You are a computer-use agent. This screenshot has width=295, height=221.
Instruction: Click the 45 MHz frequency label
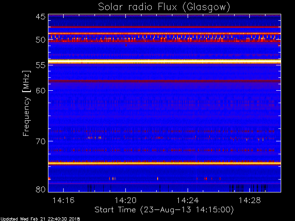(x=41, y=17)
